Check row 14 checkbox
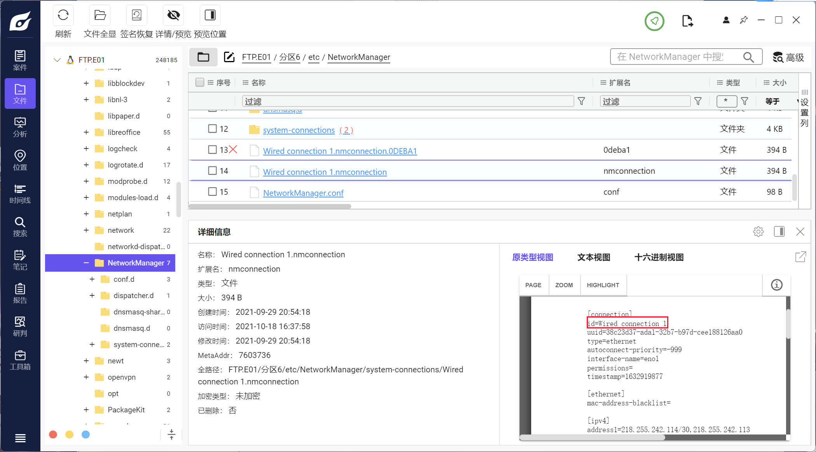816x452 pixels. pos(212,171)
